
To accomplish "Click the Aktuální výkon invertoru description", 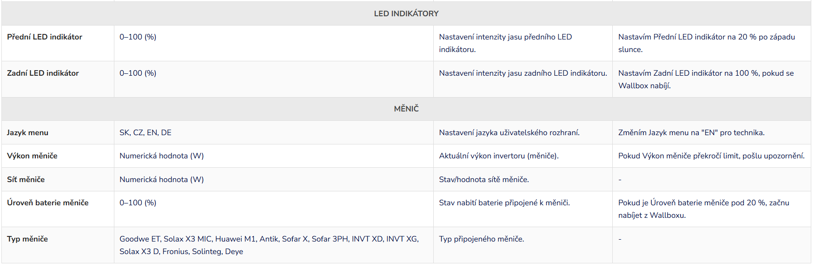I will (x=498, y=156).
